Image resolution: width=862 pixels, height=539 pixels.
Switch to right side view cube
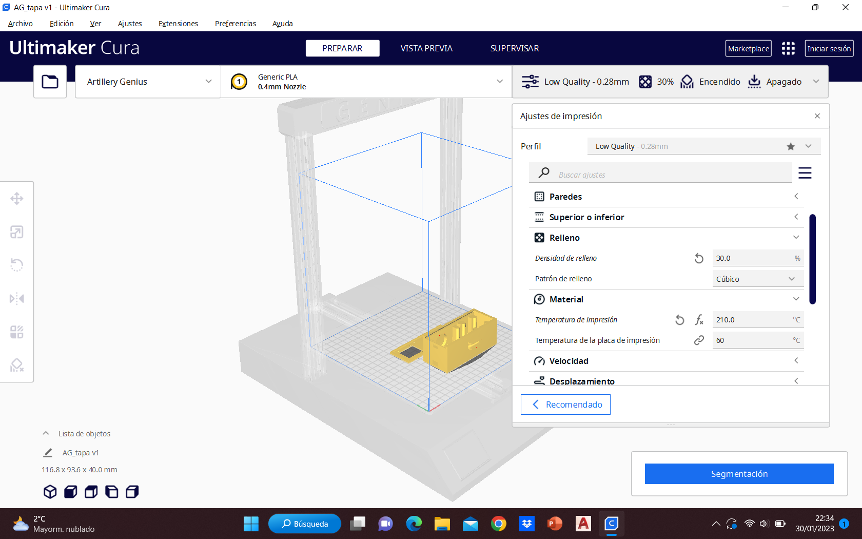click(132, 492)
